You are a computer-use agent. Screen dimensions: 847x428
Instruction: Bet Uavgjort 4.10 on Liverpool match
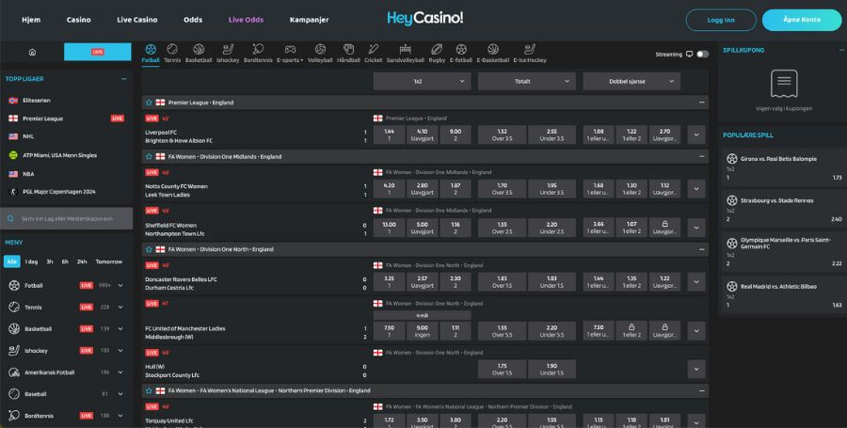422,135
